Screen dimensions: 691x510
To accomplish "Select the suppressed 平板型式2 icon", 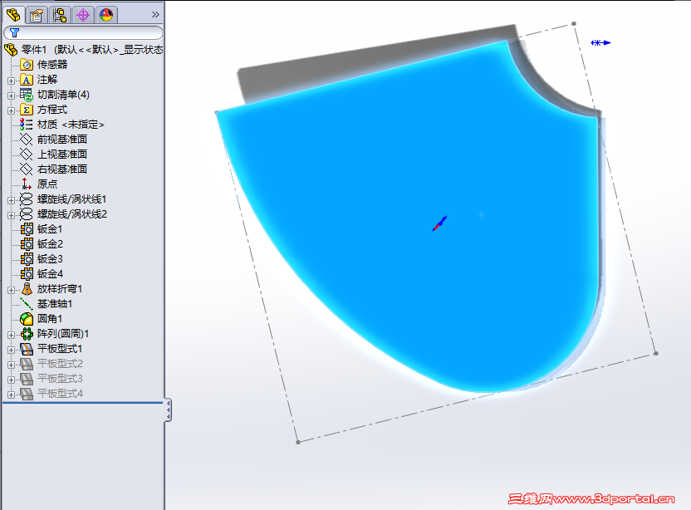I will point(27,364).
